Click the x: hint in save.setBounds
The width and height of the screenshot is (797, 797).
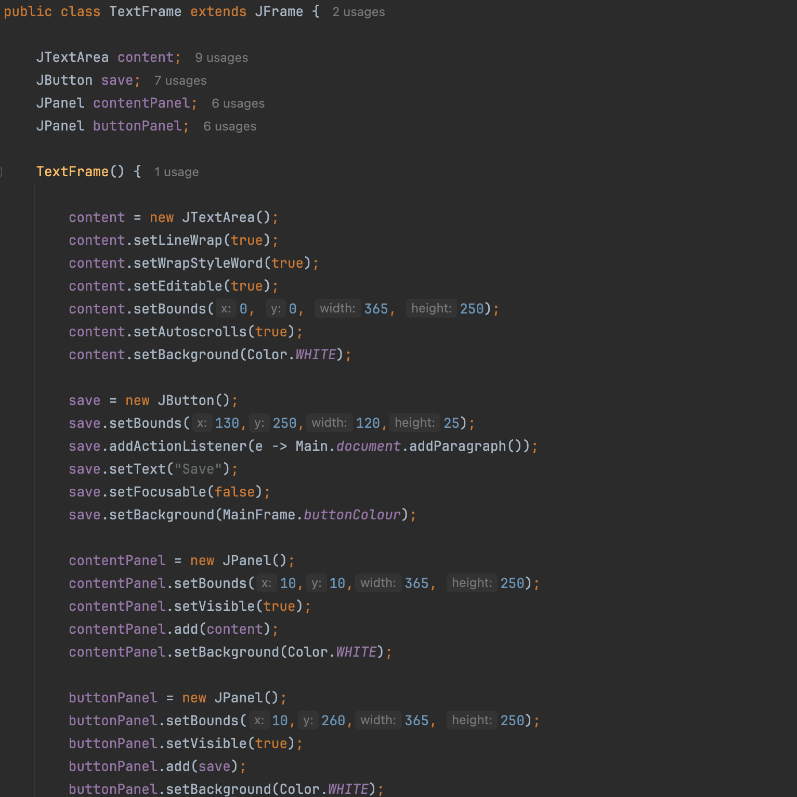(202, 423)
